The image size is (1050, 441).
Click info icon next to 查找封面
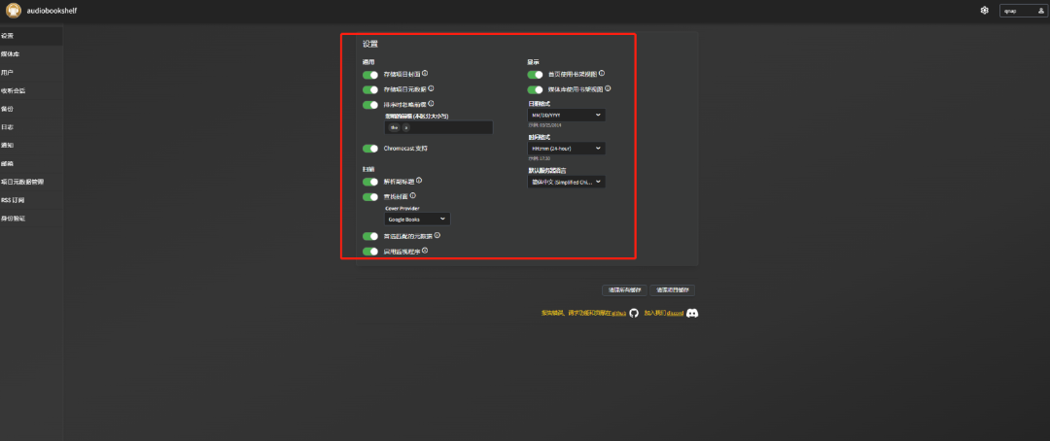(x=412, y=195)
